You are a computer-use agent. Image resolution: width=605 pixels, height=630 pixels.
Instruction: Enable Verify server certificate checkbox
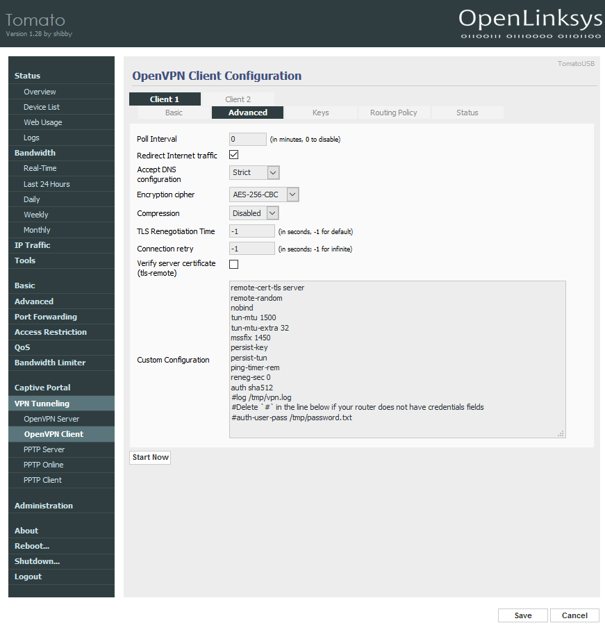(234, 264)
